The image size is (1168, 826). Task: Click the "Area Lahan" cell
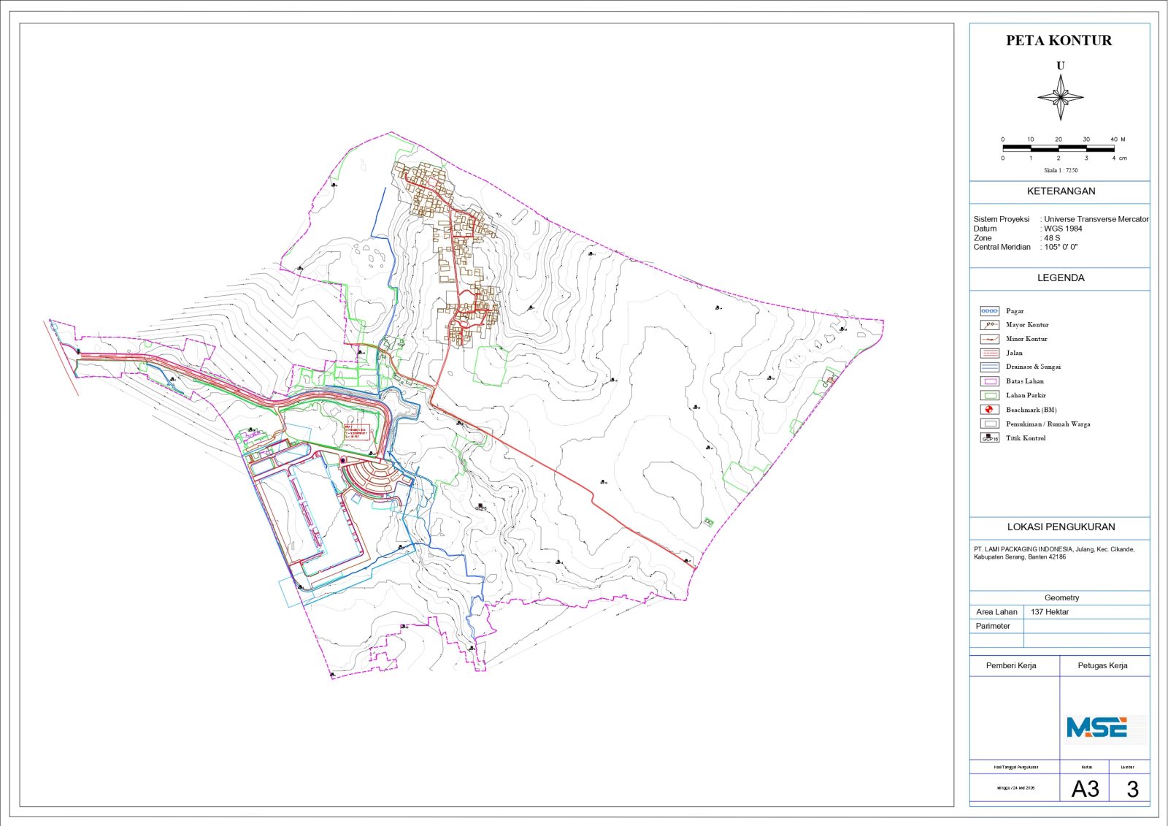click(x=996, y=612)
